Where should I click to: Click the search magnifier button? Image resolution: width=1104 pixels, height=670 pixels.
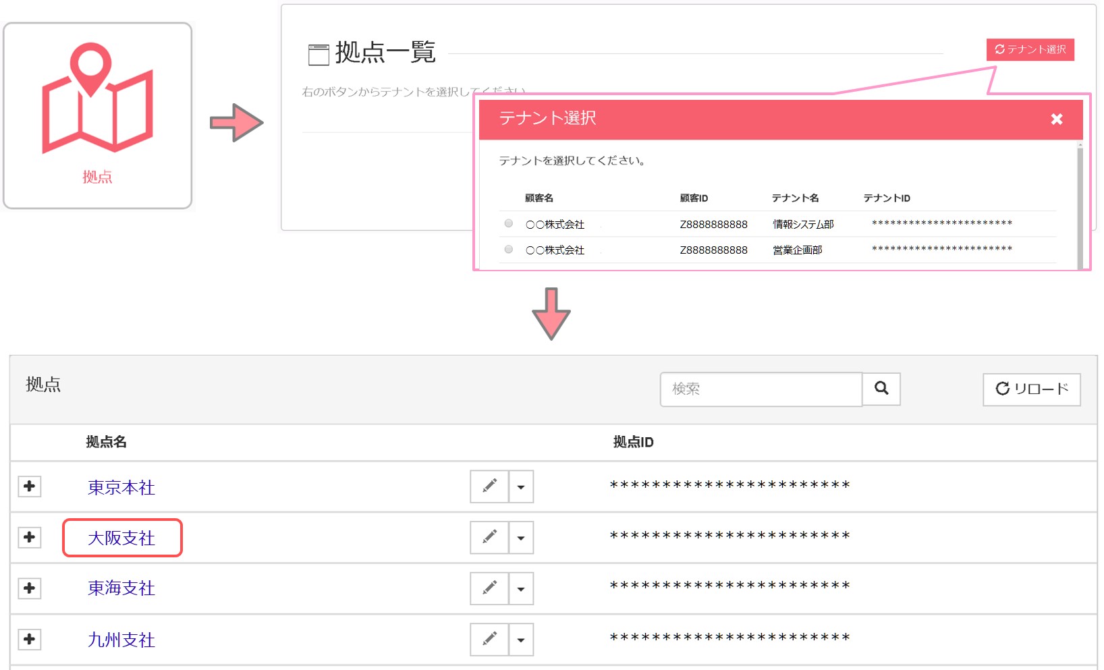[881, 389]
